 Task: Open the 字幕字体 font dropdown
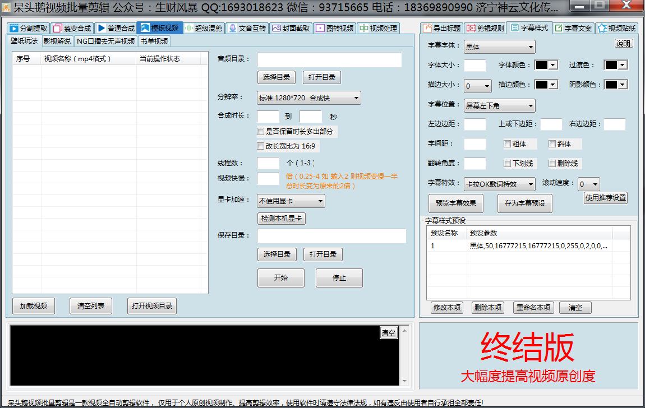[499, 47]
